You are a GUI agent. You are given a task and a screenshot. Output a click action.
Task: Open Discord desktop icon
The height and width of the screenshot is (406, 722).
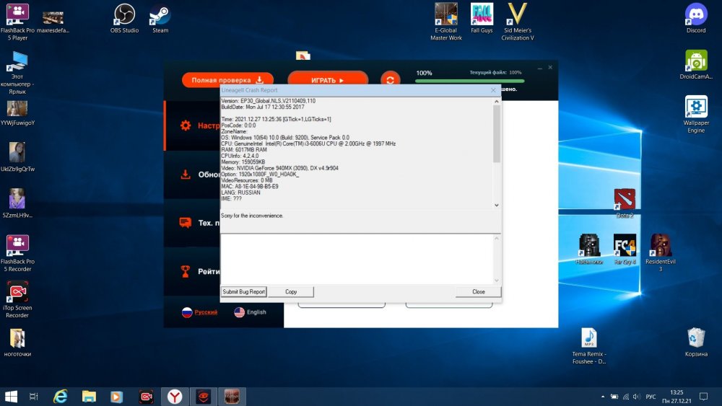(x=695, y=17)
